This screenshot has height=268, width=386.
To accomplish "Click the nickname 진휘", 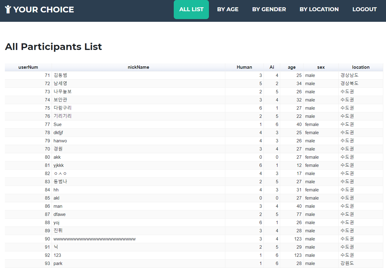I will pyautogui.click(x=58, y=231).
